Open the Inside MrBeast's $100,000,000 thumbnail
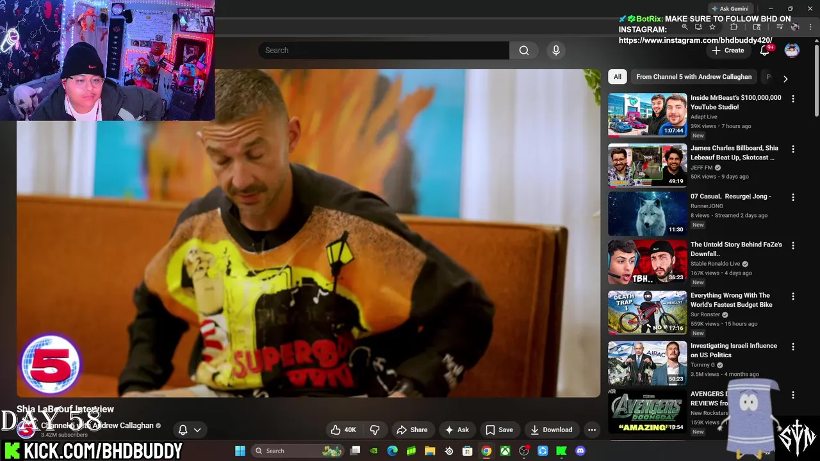Screen dimensions: 820x461 click(x=647, y=115)
